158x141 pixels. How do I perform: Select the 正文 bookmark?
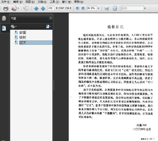[36, 42]
